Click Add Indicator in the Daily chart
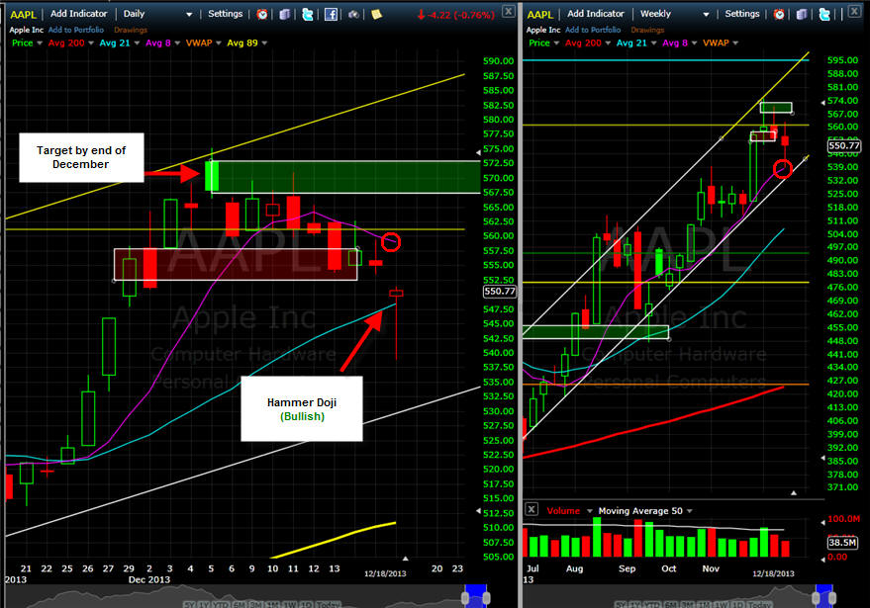 coord(79,14)
